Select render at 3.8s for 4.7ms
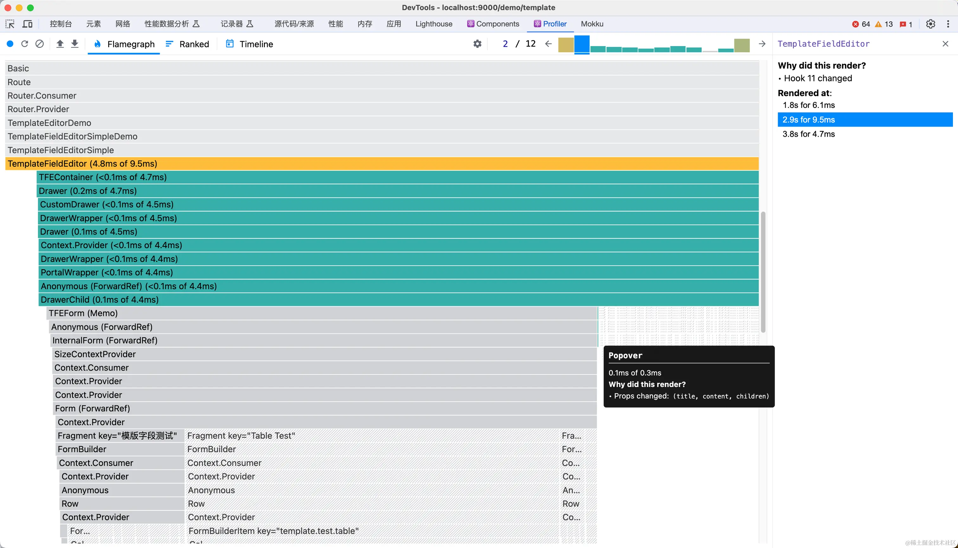The image size is (958, 548). tap(865, 134)
